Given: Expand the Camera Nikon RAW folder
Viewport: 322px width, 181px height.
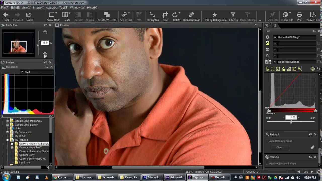Looking at the screenshot, I should click(12, 147).
